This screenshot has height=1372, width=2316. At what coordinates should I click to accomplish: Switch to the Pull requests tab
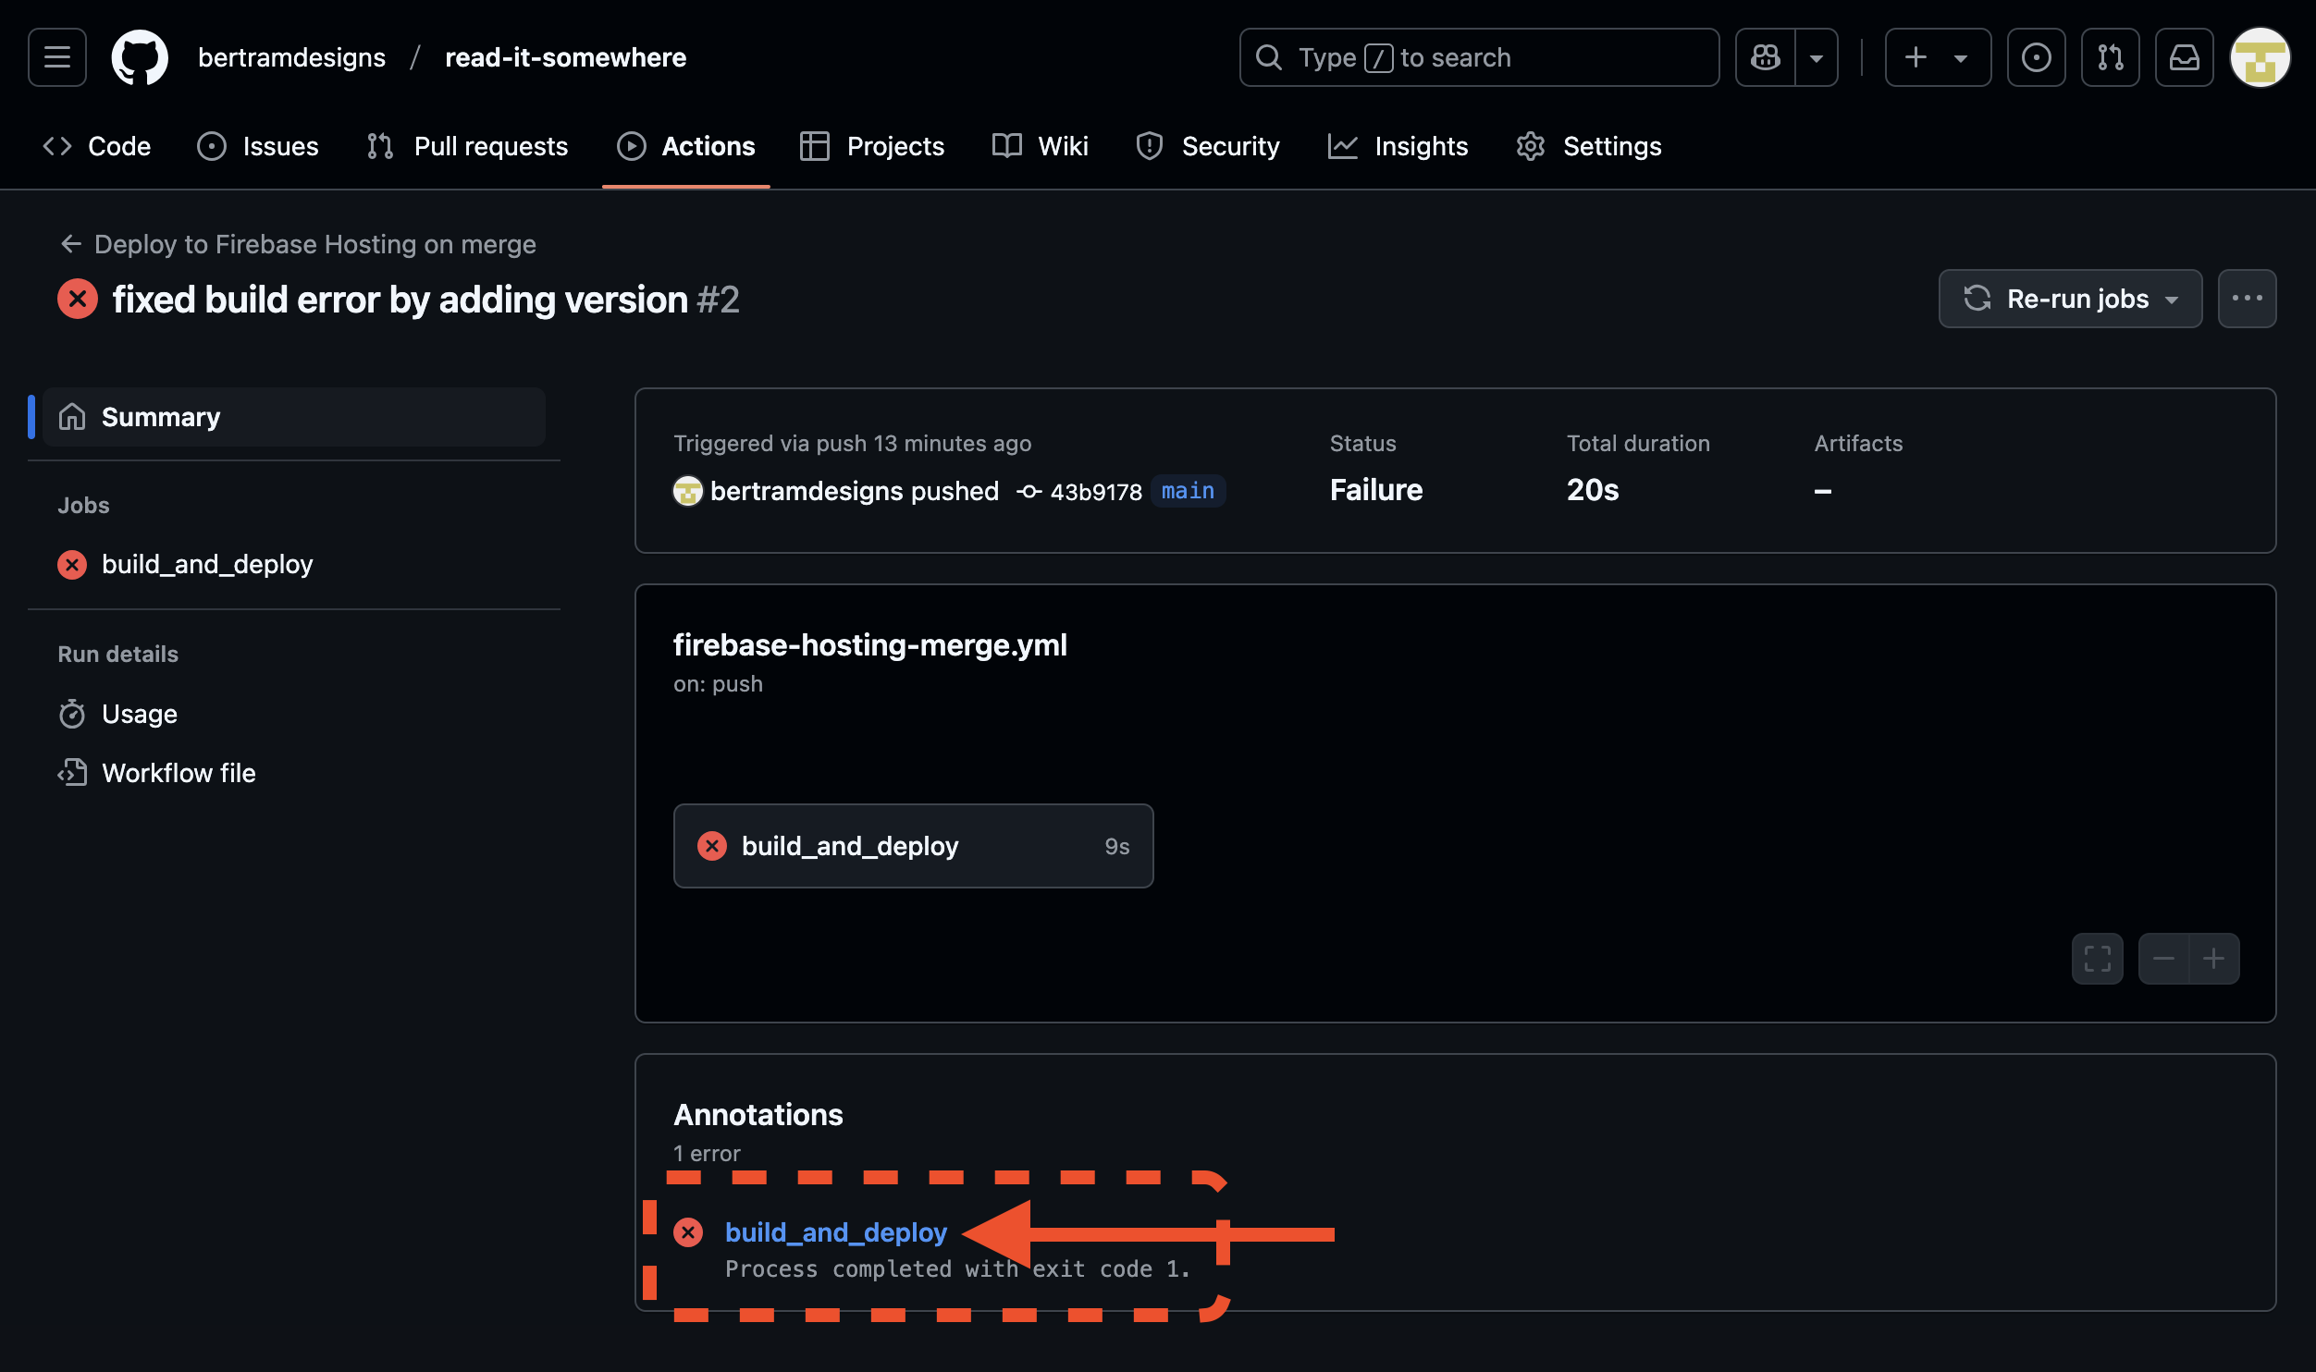pyautogui.click(x=467, y=146)
